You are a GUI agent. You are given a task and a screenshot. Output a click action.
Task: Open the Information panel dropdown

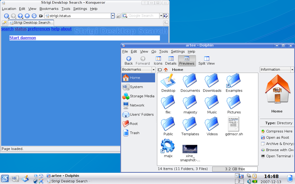[x=292, y=70]
